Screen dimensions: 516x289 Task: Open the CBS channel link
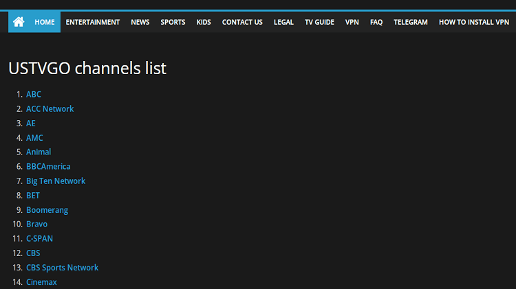coord(33,253)
